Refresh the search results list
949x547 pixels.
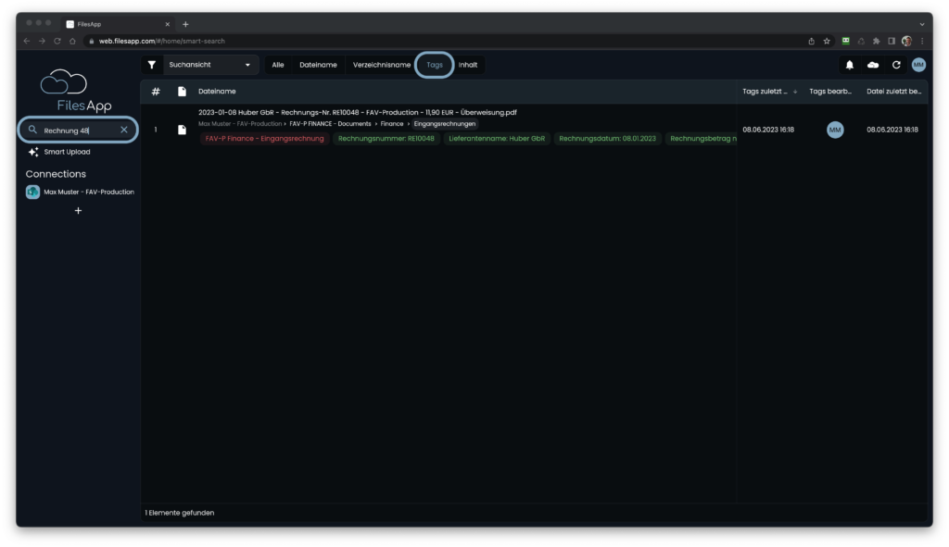pyautogui.click(x=896, y=65)
